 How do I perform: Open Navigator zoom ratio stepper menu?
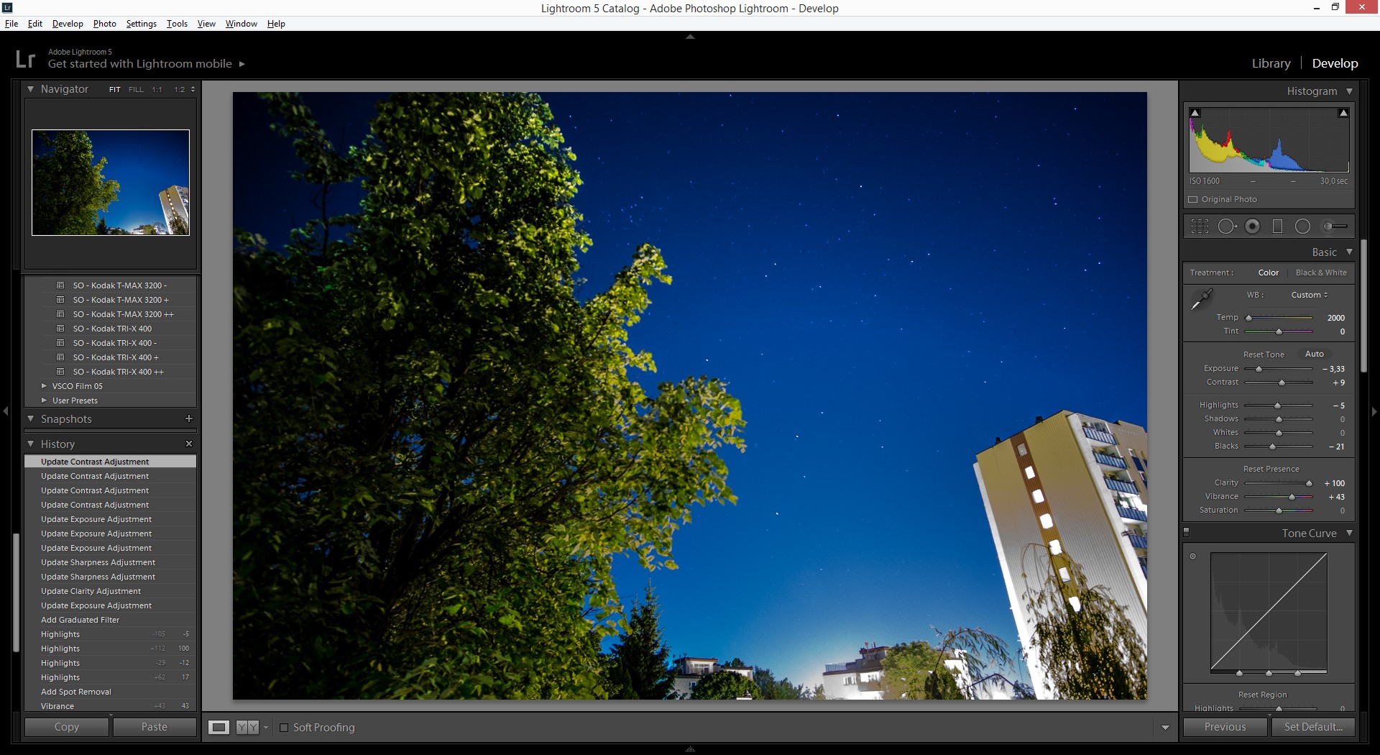193,90
